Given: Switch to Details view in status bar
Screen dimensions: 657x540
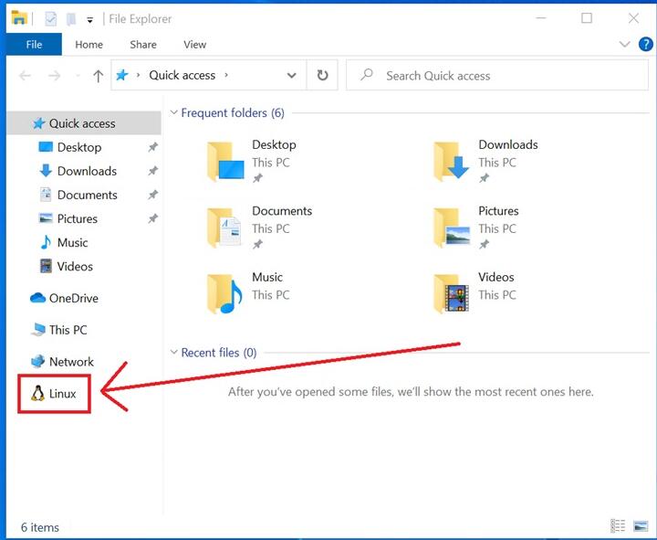Looking at the screenshot, I should (x=618, y=525).
